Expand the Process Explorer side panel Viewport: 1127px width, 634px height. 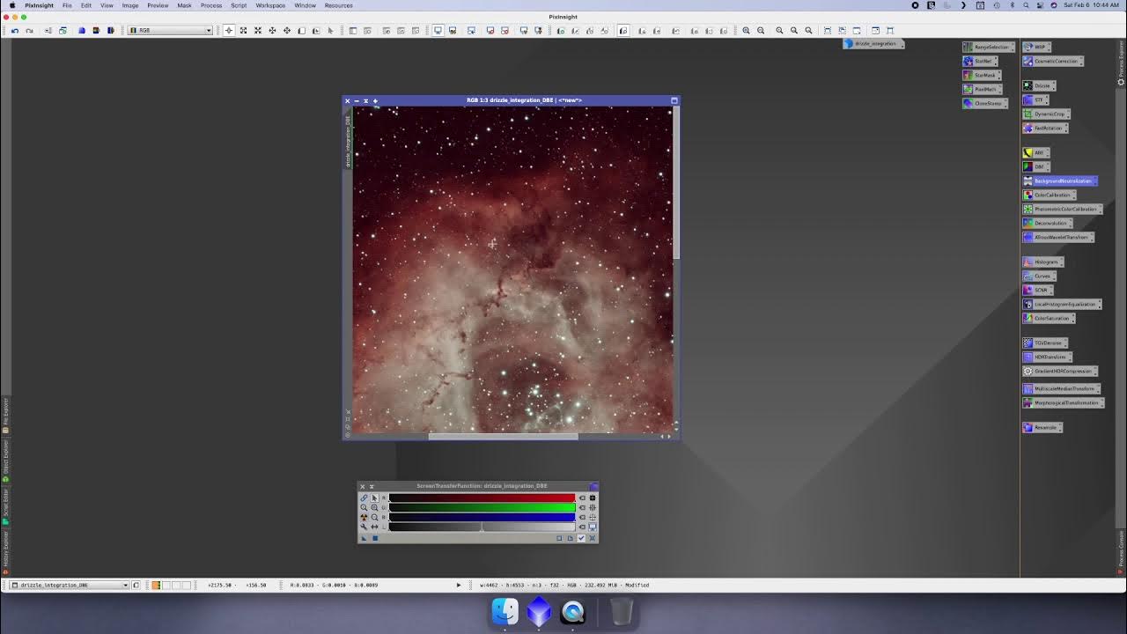tap(1121, 62)
